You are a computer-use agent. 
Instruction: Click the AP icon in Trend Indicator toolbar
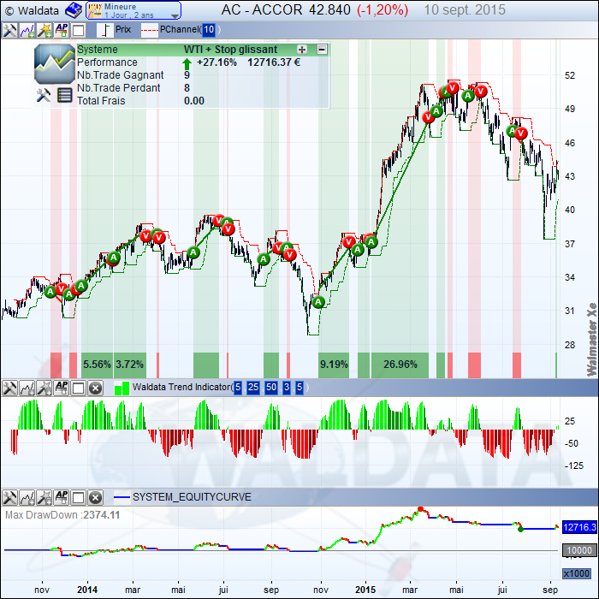[62, 388]
